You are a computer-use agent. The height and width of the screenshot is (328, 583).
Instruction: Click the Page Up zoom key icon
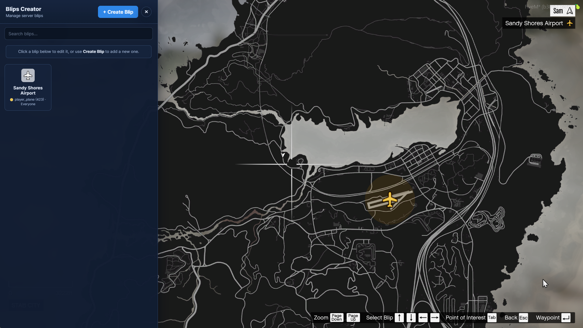[x=353, y=318]
